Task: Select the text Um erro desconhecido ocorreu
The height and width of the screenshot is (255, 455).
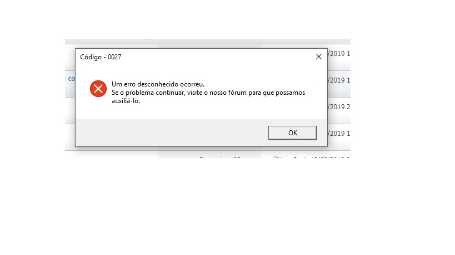Action: point(158,84)
